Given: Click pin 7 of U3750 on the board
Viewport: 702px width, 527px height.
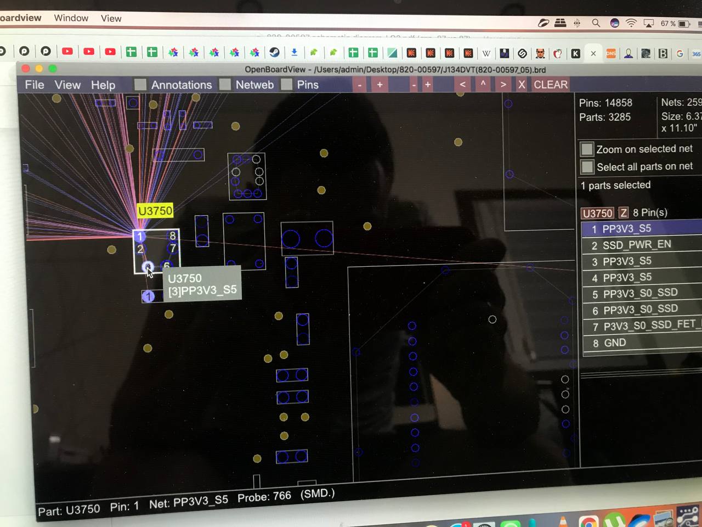Looking at the screenshot, I should coord(172,248).
